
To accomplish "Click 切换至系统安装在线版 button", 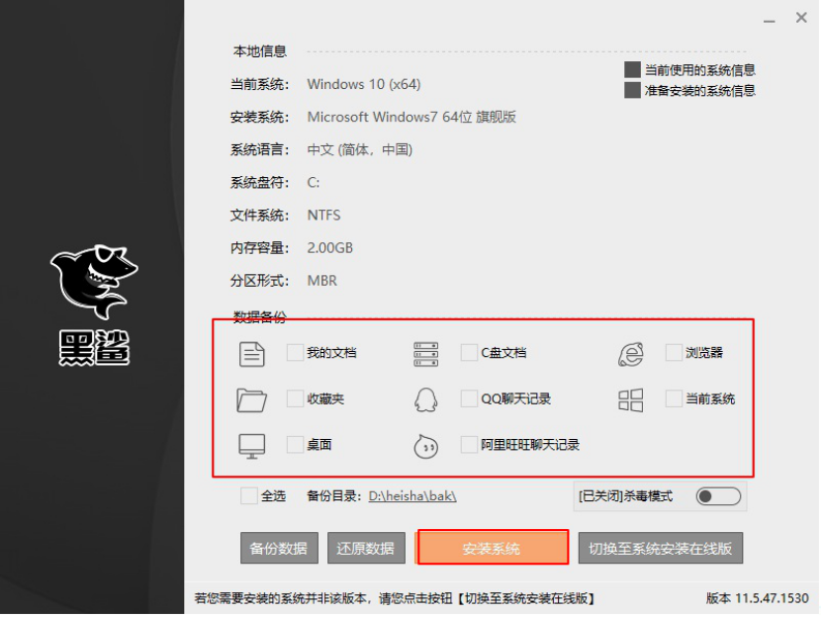I will 661,548.
